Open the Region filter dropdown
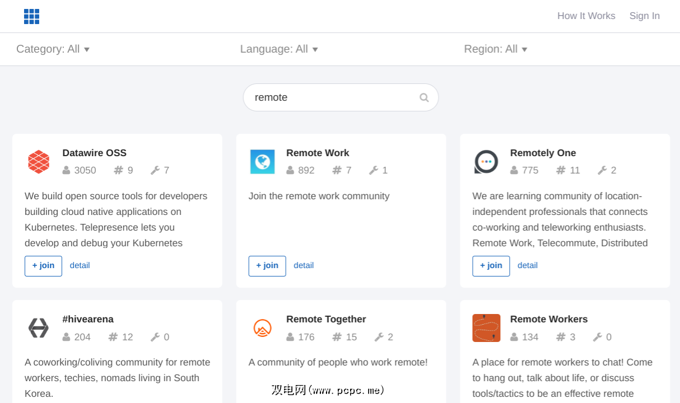The height and width of the screenshot is (403, 680). pos(496,49)
